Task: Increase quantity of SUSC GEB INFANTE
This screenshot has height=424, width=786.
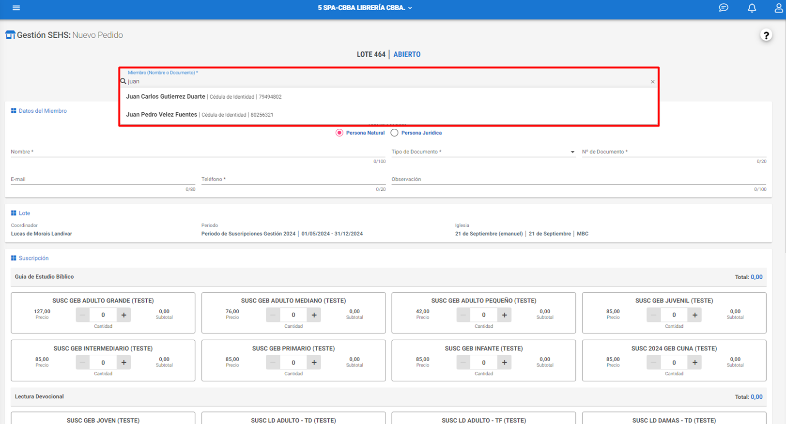Action: click(x=505, y=363)
